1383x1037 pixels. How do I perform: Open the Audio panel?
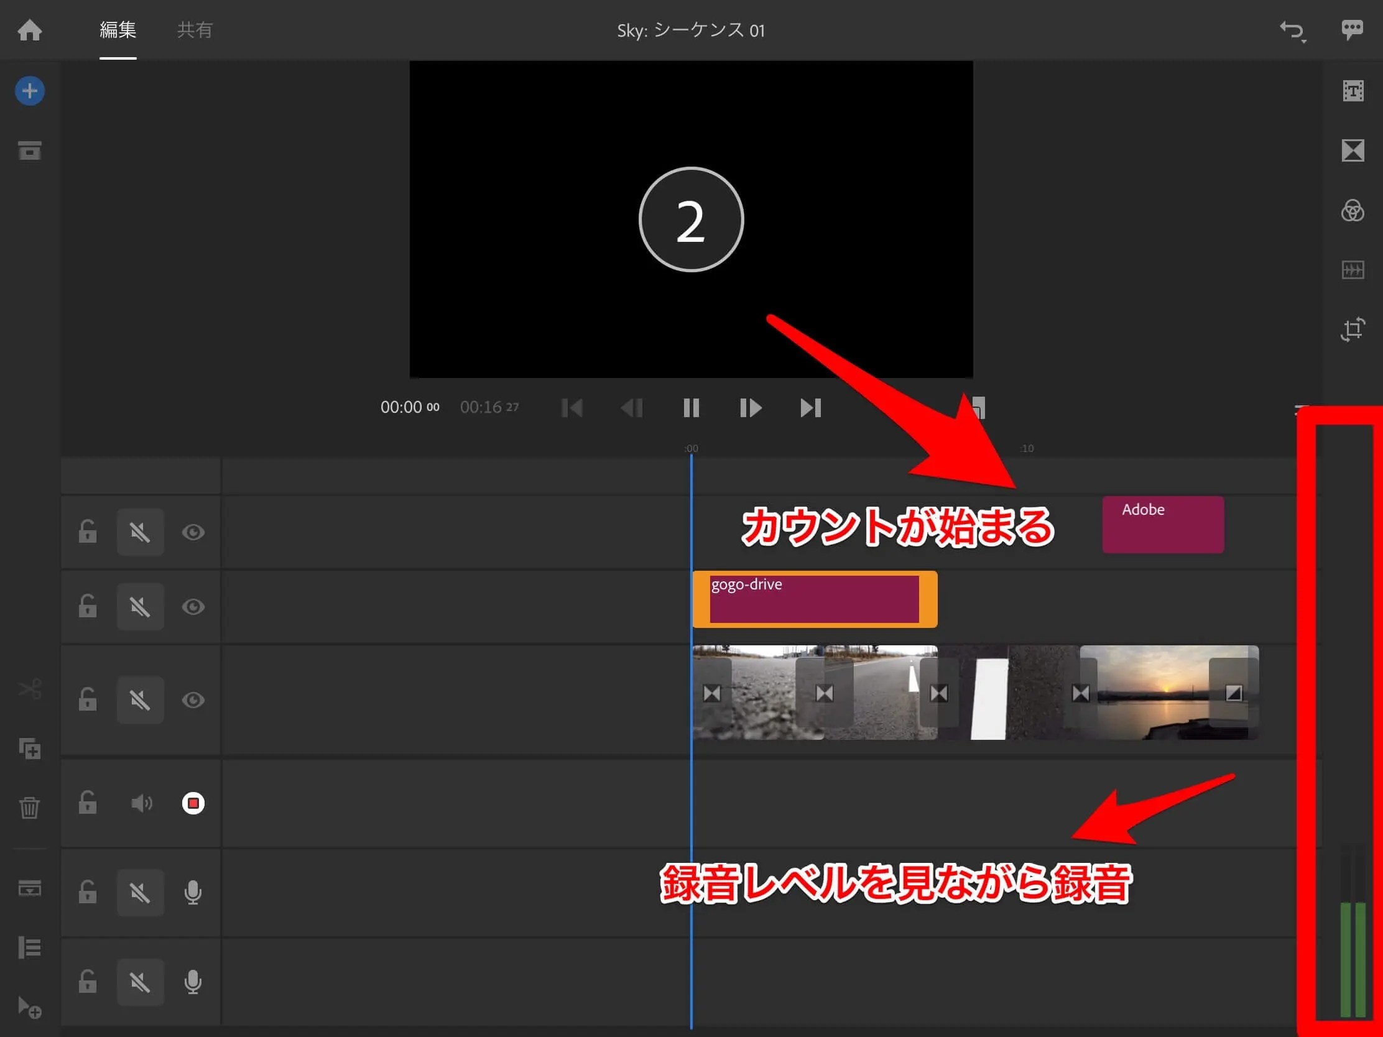coord(1354,270)
